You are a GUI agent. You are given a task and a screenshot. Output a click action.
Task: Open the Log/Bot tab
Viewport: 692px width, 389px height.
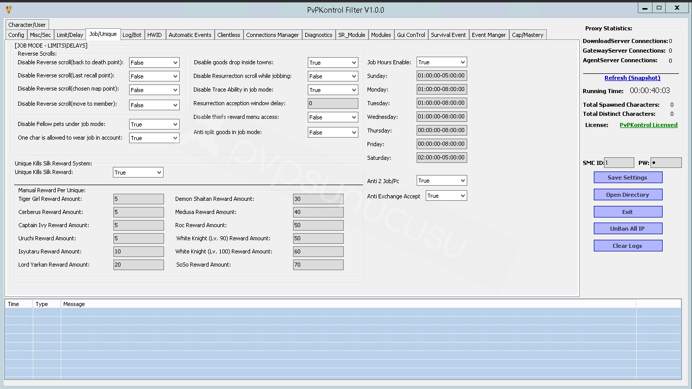132,35
